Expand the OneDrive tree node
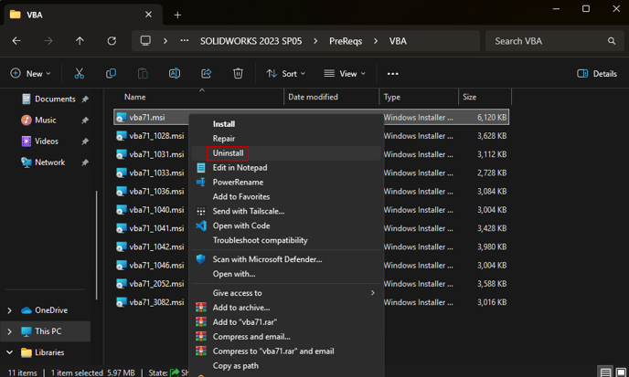 click(x=10, y=310)
